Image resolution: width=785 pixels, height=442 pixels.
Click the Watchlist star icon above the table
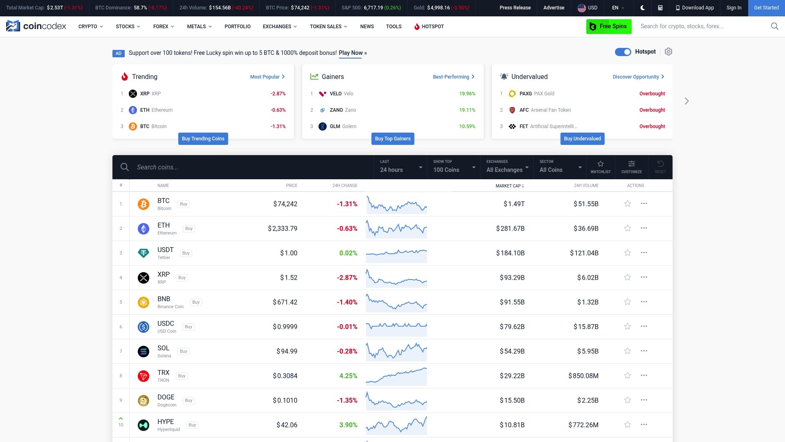(601, 167)
